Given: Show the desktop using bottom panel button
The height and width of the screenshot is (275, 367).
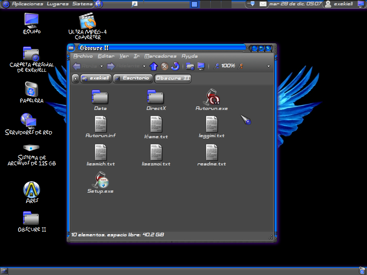Looking at the screenshot, I should click(x=4, y=271).
